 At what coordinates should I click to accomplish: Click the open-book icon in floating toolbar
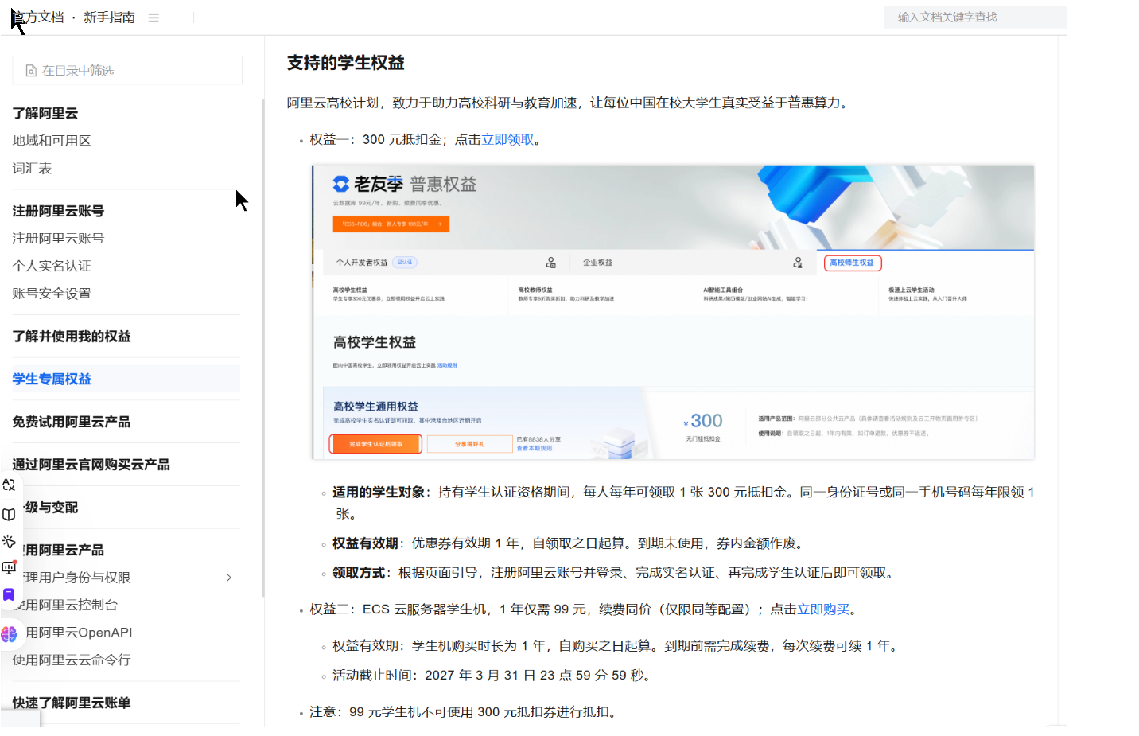pos(9,514)
